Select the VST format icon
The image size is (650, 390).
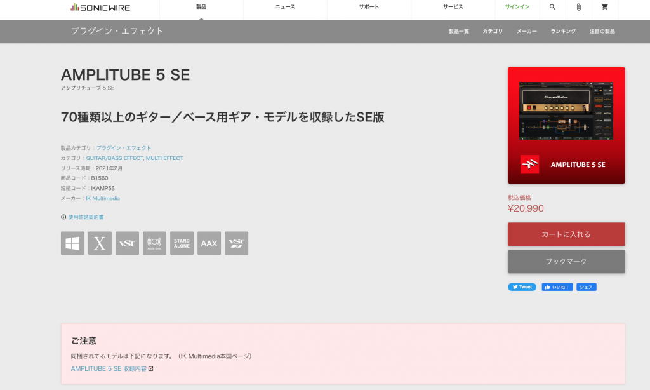pyautogui.click(x=126, y=243)
